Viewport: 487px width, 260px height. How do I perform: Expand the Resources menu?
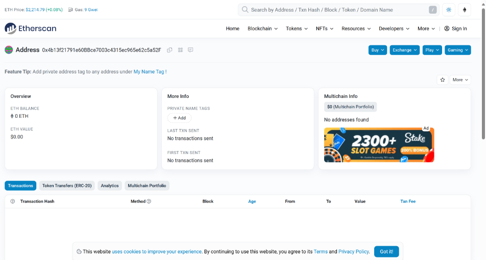coord(356,29)
